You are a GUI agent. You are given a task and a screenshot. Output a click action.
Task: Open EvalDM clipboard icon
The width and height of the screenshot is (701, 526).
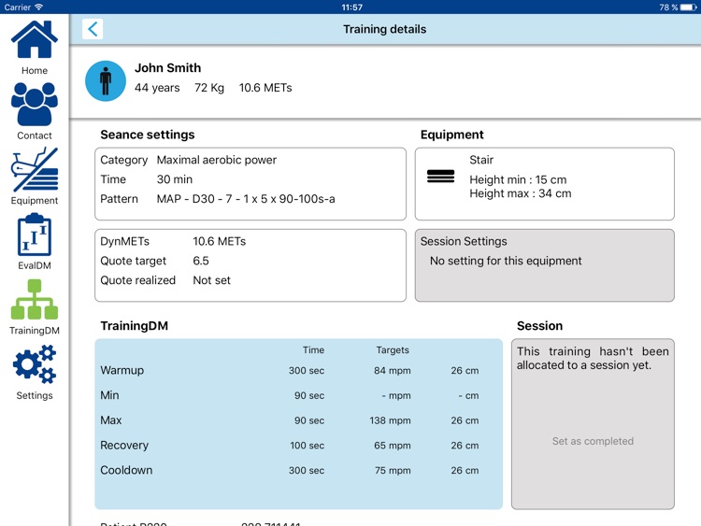coord(35,235)
